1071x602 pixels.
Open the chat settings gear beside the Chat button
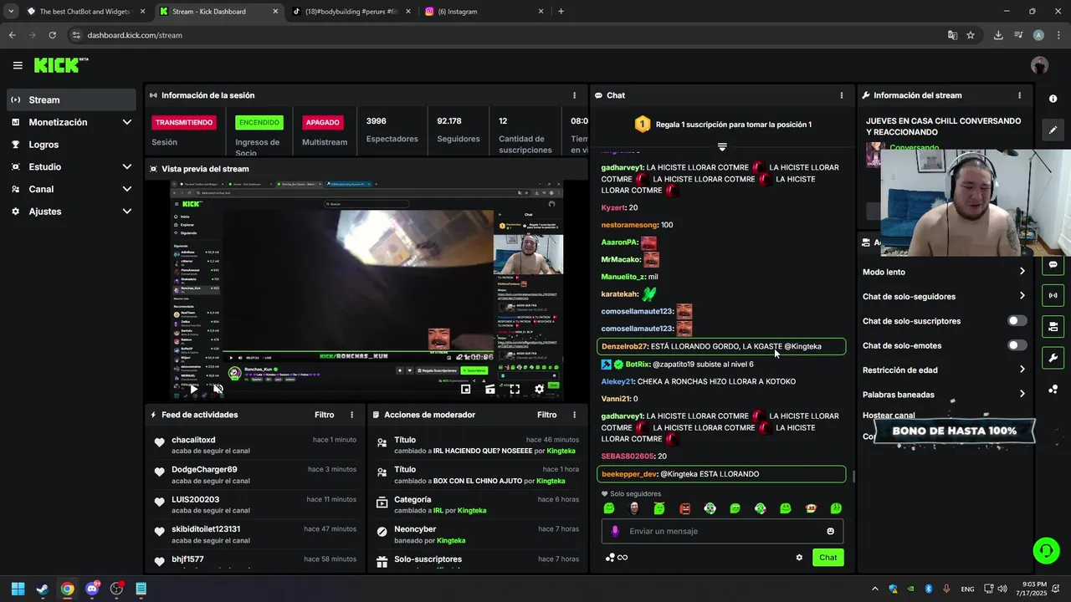pos(799,558)
